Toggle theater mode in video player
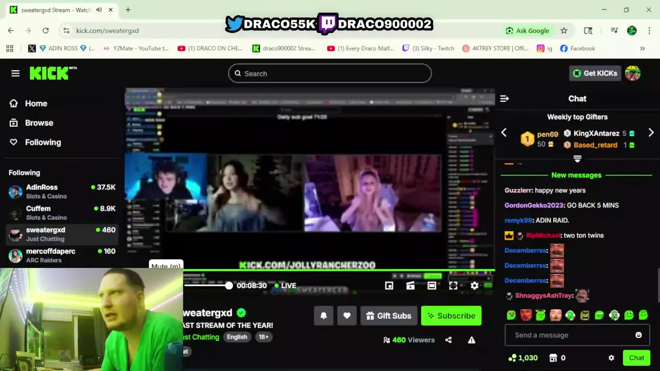660x371 pixels. click(432, 285)
